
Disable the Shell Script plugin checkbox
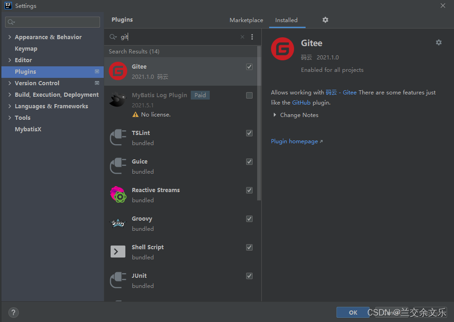click(249, 247)
